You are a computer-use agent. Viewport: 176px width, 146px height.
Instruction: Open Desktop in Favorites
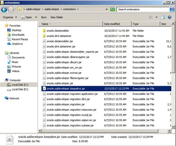point(14,30)
